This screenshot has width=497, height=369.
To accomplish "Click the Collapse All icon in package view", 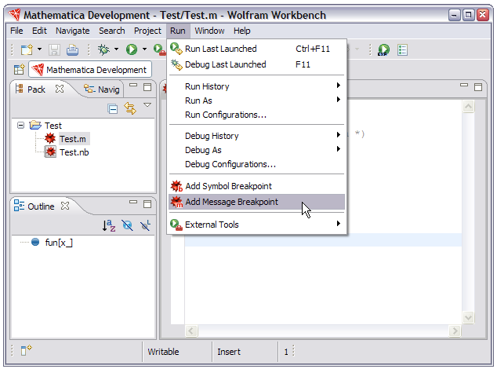I will tap(113, 109).
